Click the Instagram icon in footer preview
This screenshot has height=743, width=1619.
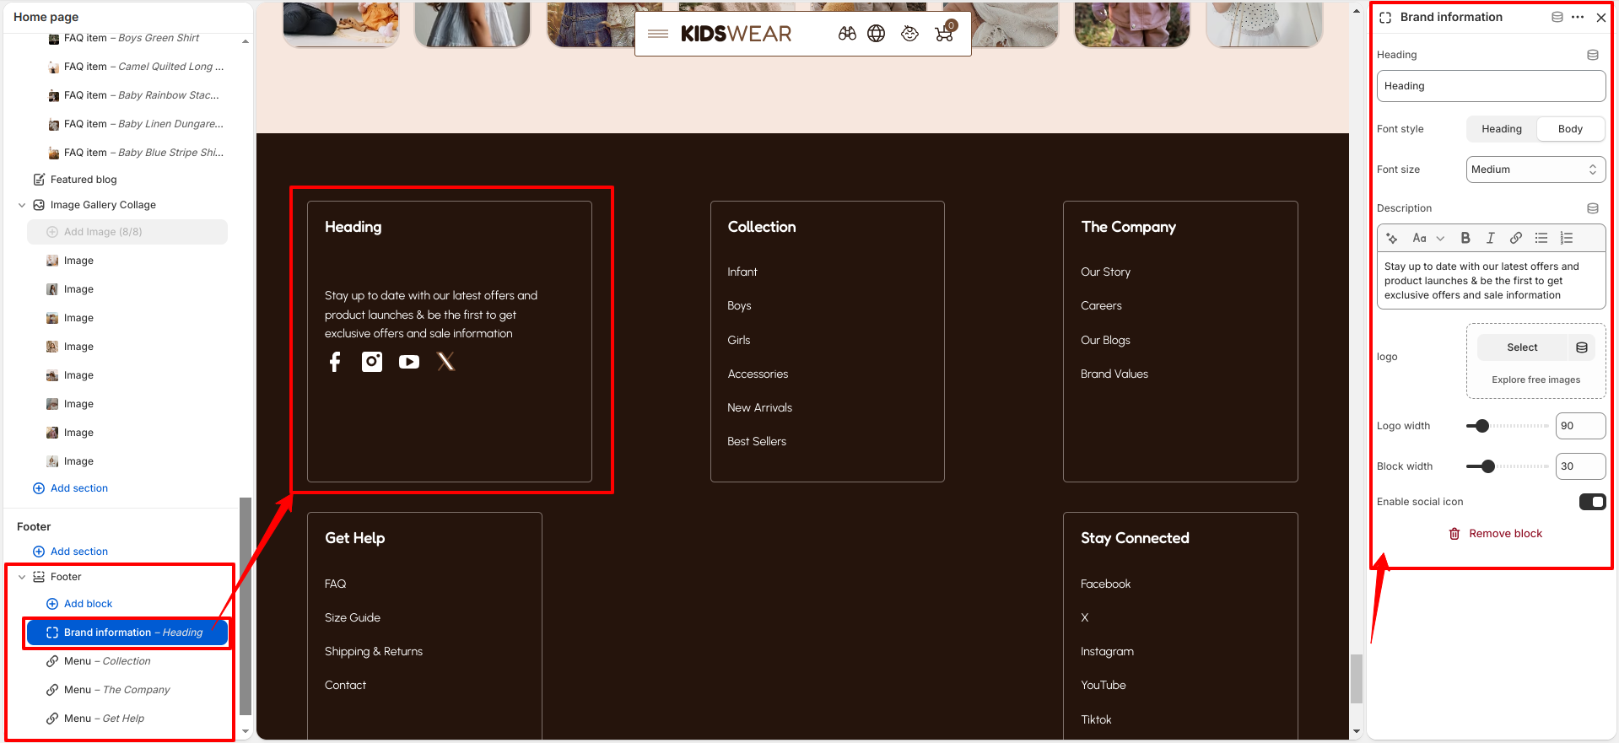pos(372,362)
